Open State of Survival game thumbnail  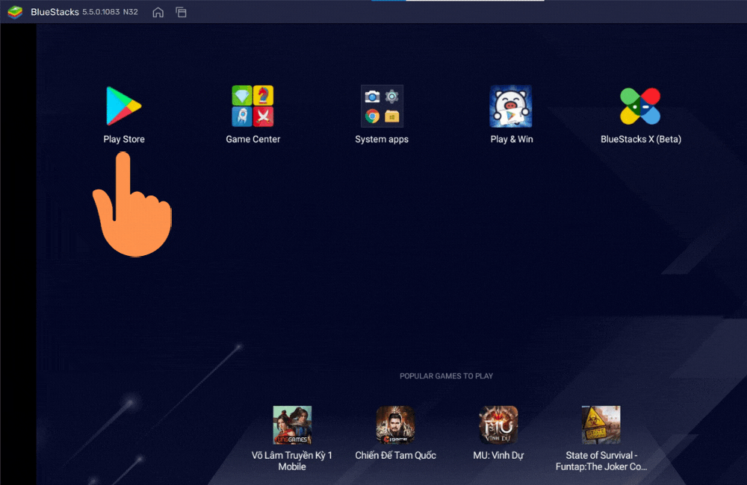(601, 425)
